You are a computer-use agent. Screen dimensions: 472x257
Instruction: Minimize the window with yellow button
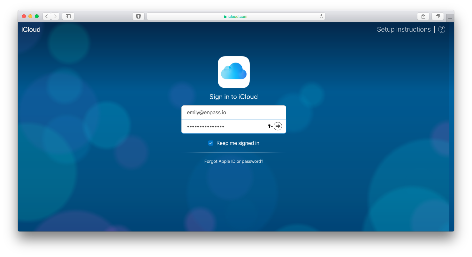point(30,16)
